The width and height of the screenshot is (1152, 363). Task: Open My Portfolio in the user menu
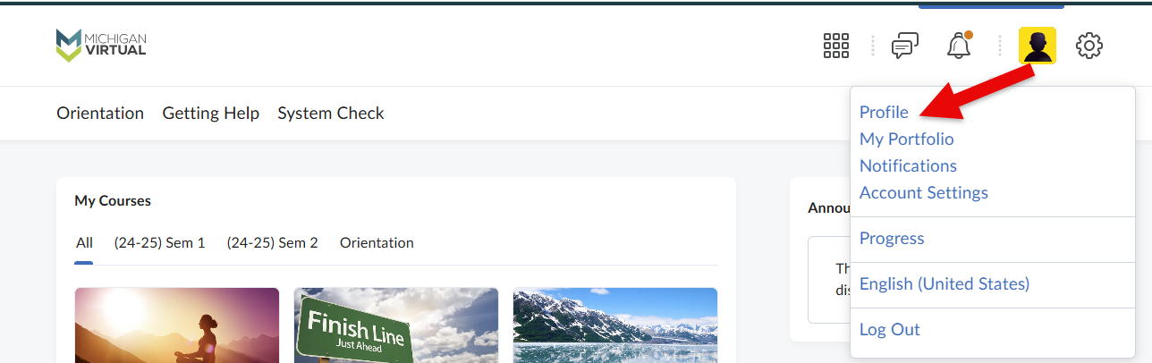(906, 139)
